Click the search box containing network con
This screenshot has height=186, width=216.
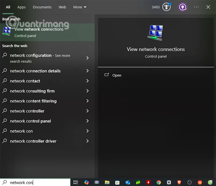pyautogui.click(x=35, y=182)
